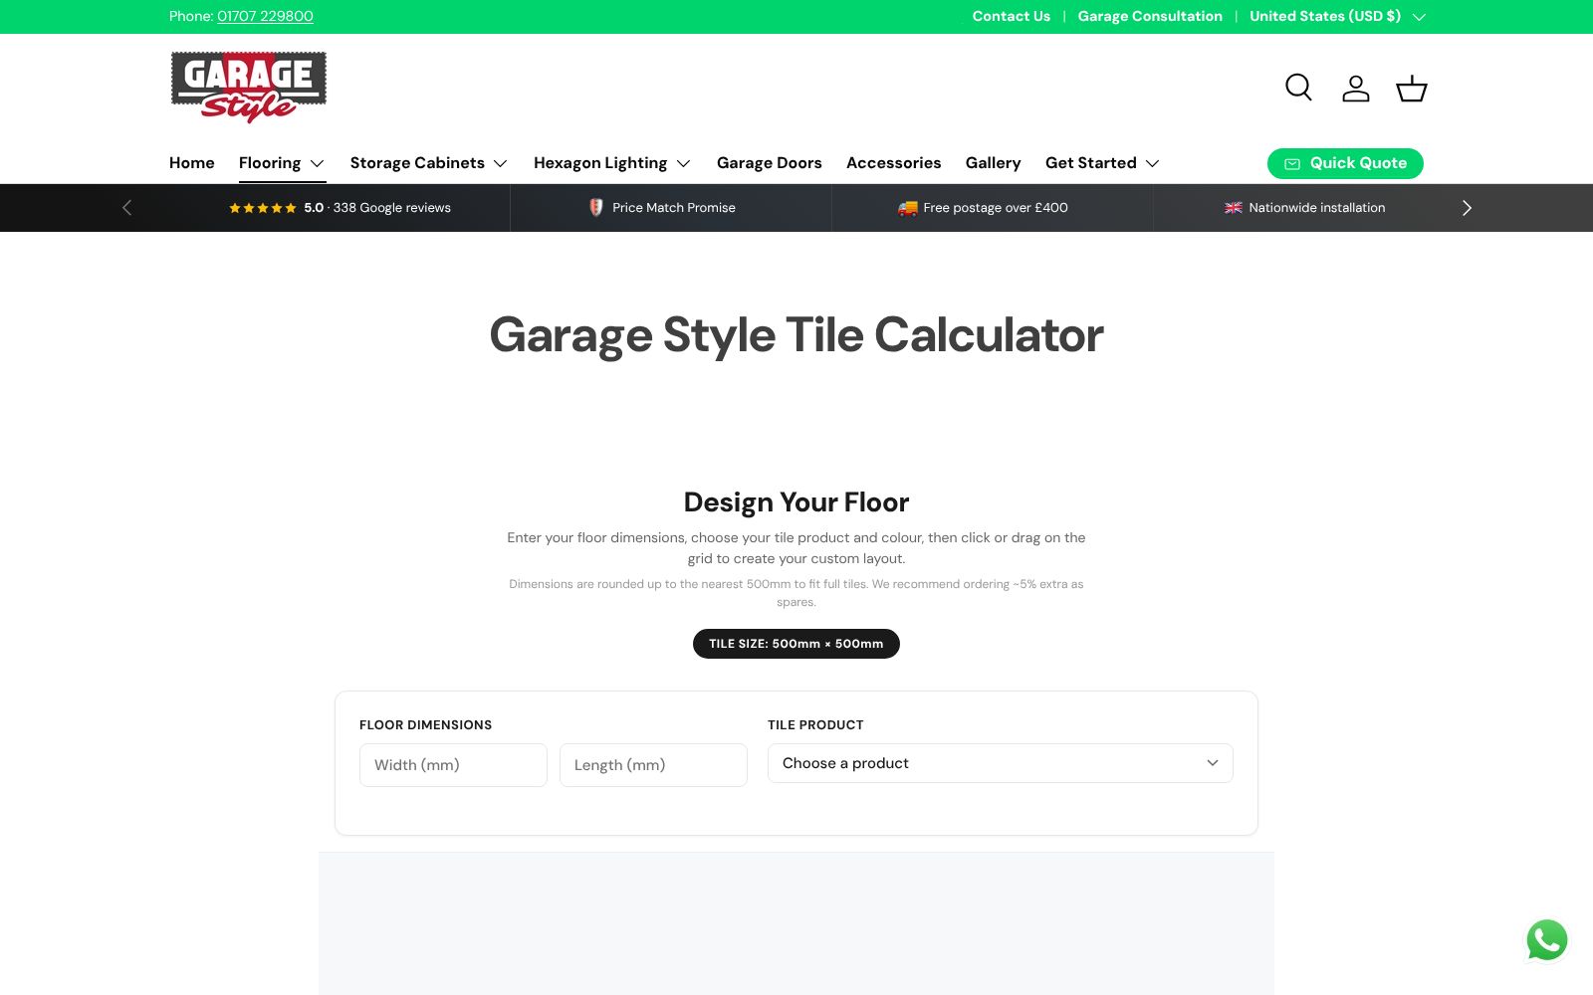Open the United States (USD $) currency selector
The width and height of the screenshot is (1593, 995).
click(x=1337, y=16)
